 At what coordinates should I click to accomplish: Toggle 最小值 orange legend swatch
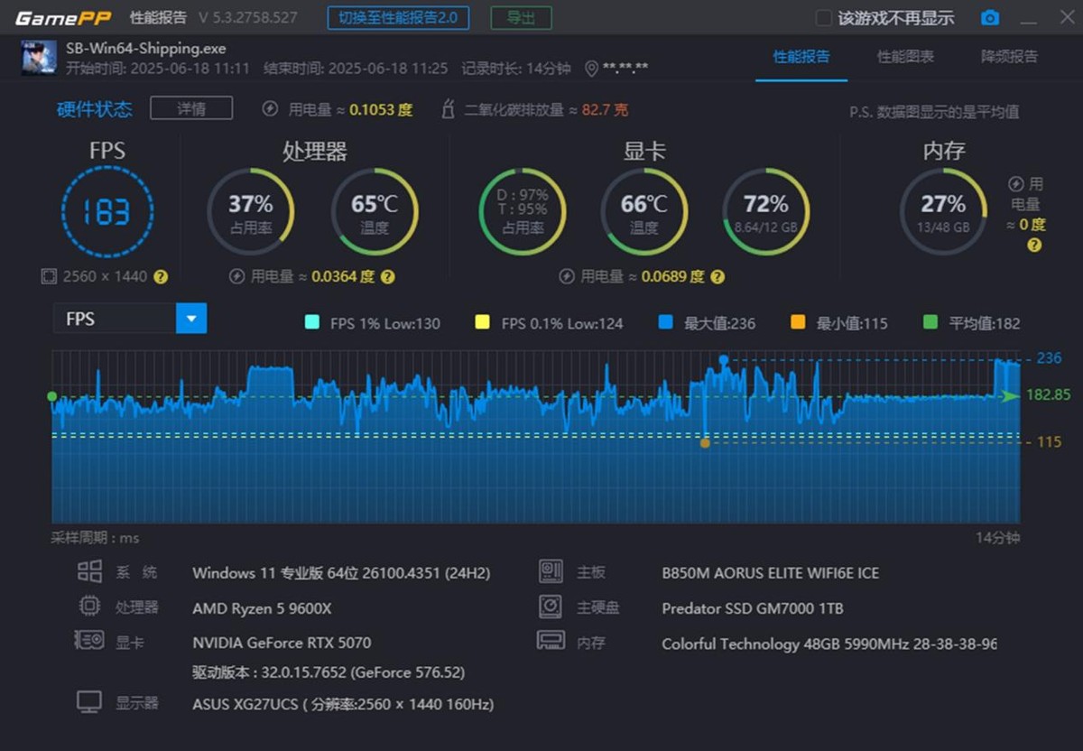[x=797, y=322]
